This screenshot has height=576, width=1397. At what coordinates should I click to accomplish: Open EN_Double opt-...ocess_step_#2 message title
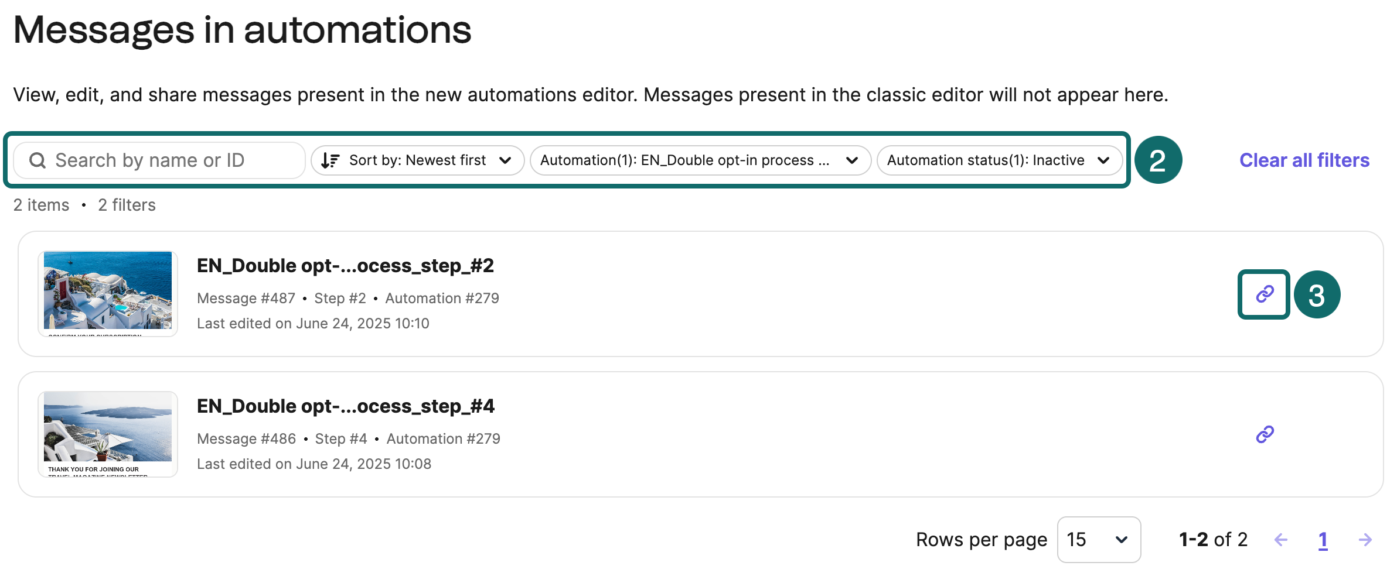point(345,266)
